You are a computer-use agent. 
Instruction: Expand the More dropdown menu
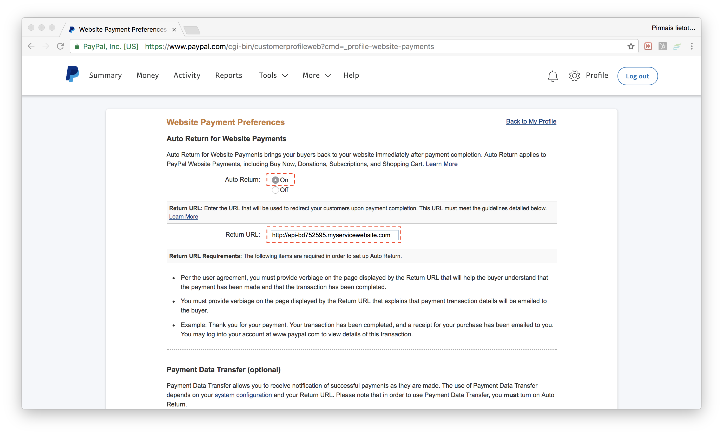click(317, 75)
